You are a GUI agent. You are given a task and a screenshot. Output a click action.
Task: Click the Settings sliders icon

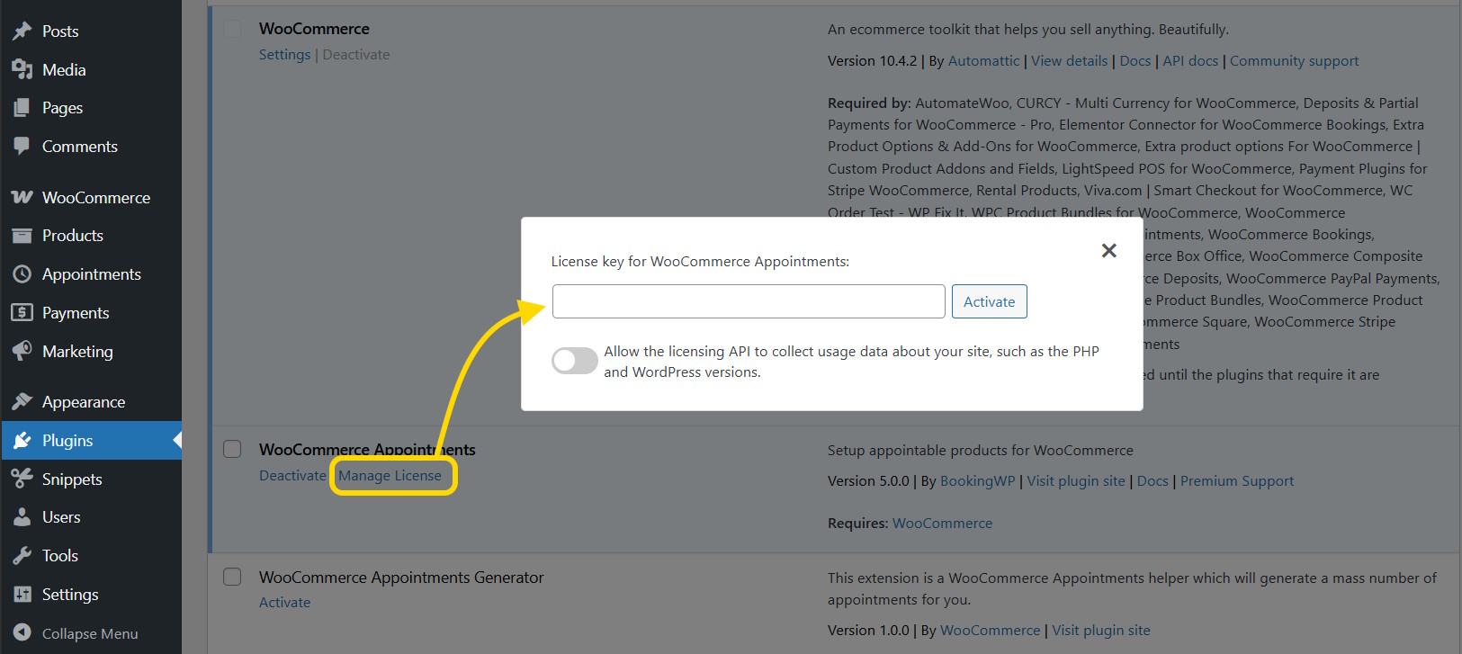pyautogui.click(x=22, y=594)
